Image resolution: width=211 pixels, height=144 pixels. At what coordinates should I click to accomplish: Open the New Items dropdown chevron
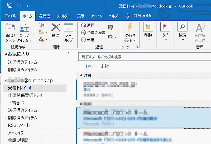(31, 40)
